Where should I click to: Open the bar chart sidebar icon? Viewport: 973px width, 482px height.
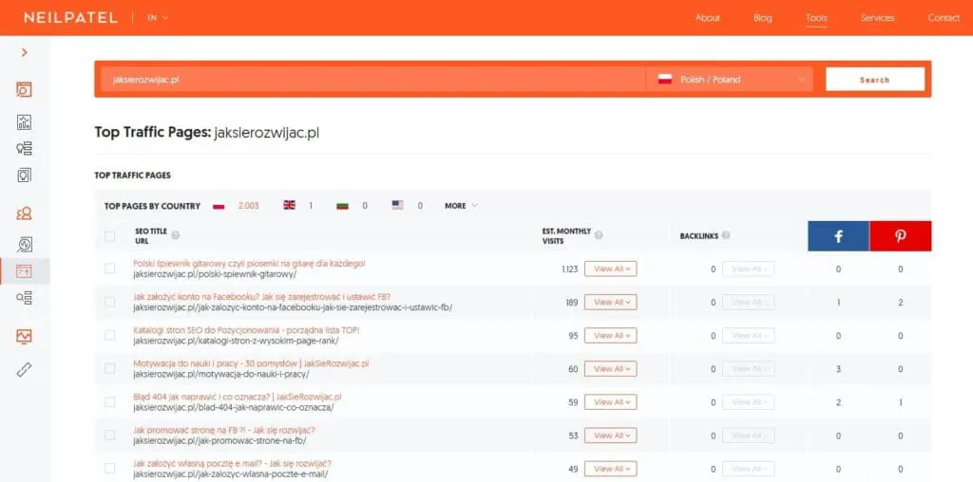(24, 122)
